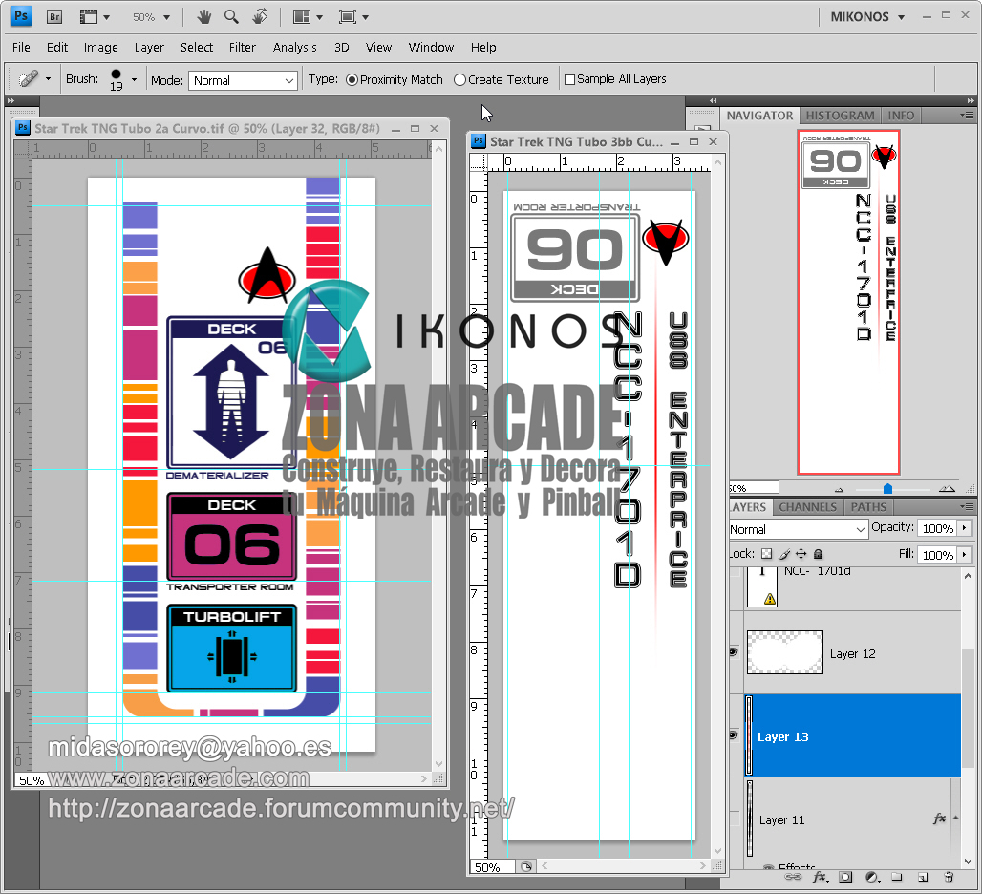Click the link layers chain icon

pos(794,876)
